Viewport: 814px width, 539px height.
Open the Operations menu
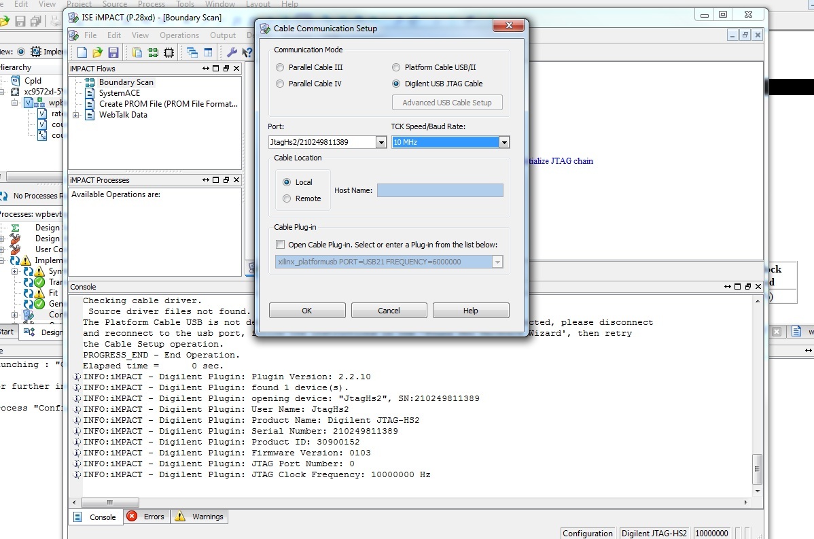179,35
